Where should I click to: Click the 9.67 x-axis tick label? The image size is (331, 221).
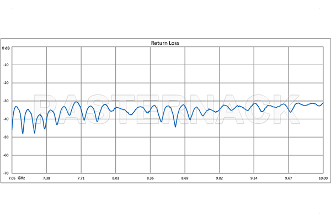pos(289,178)
